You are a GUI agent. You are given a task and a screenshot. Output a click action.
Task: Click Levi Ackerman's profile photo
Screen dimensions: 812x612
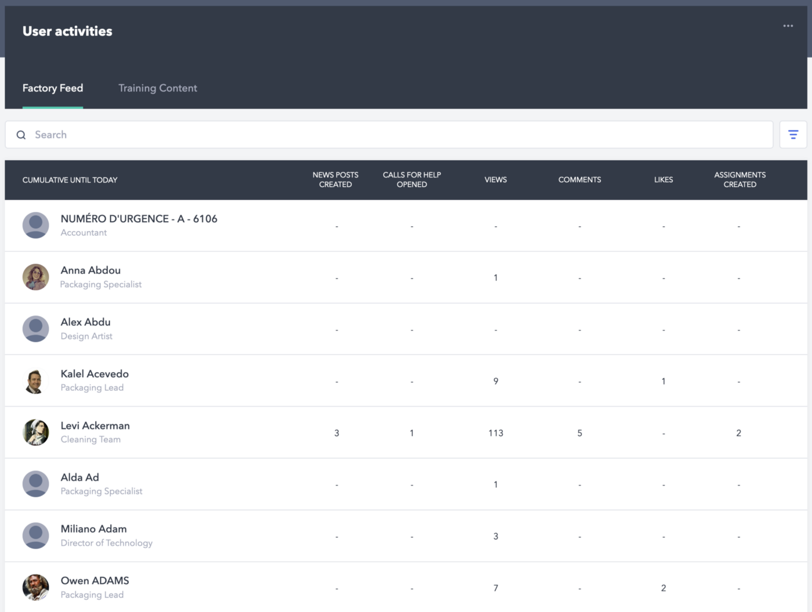coord(36,433)
